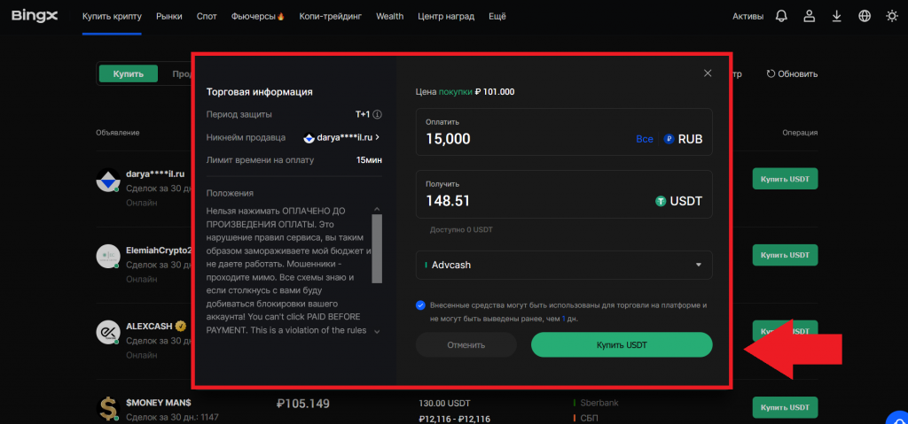Click the BingX logo

point(35,16)
